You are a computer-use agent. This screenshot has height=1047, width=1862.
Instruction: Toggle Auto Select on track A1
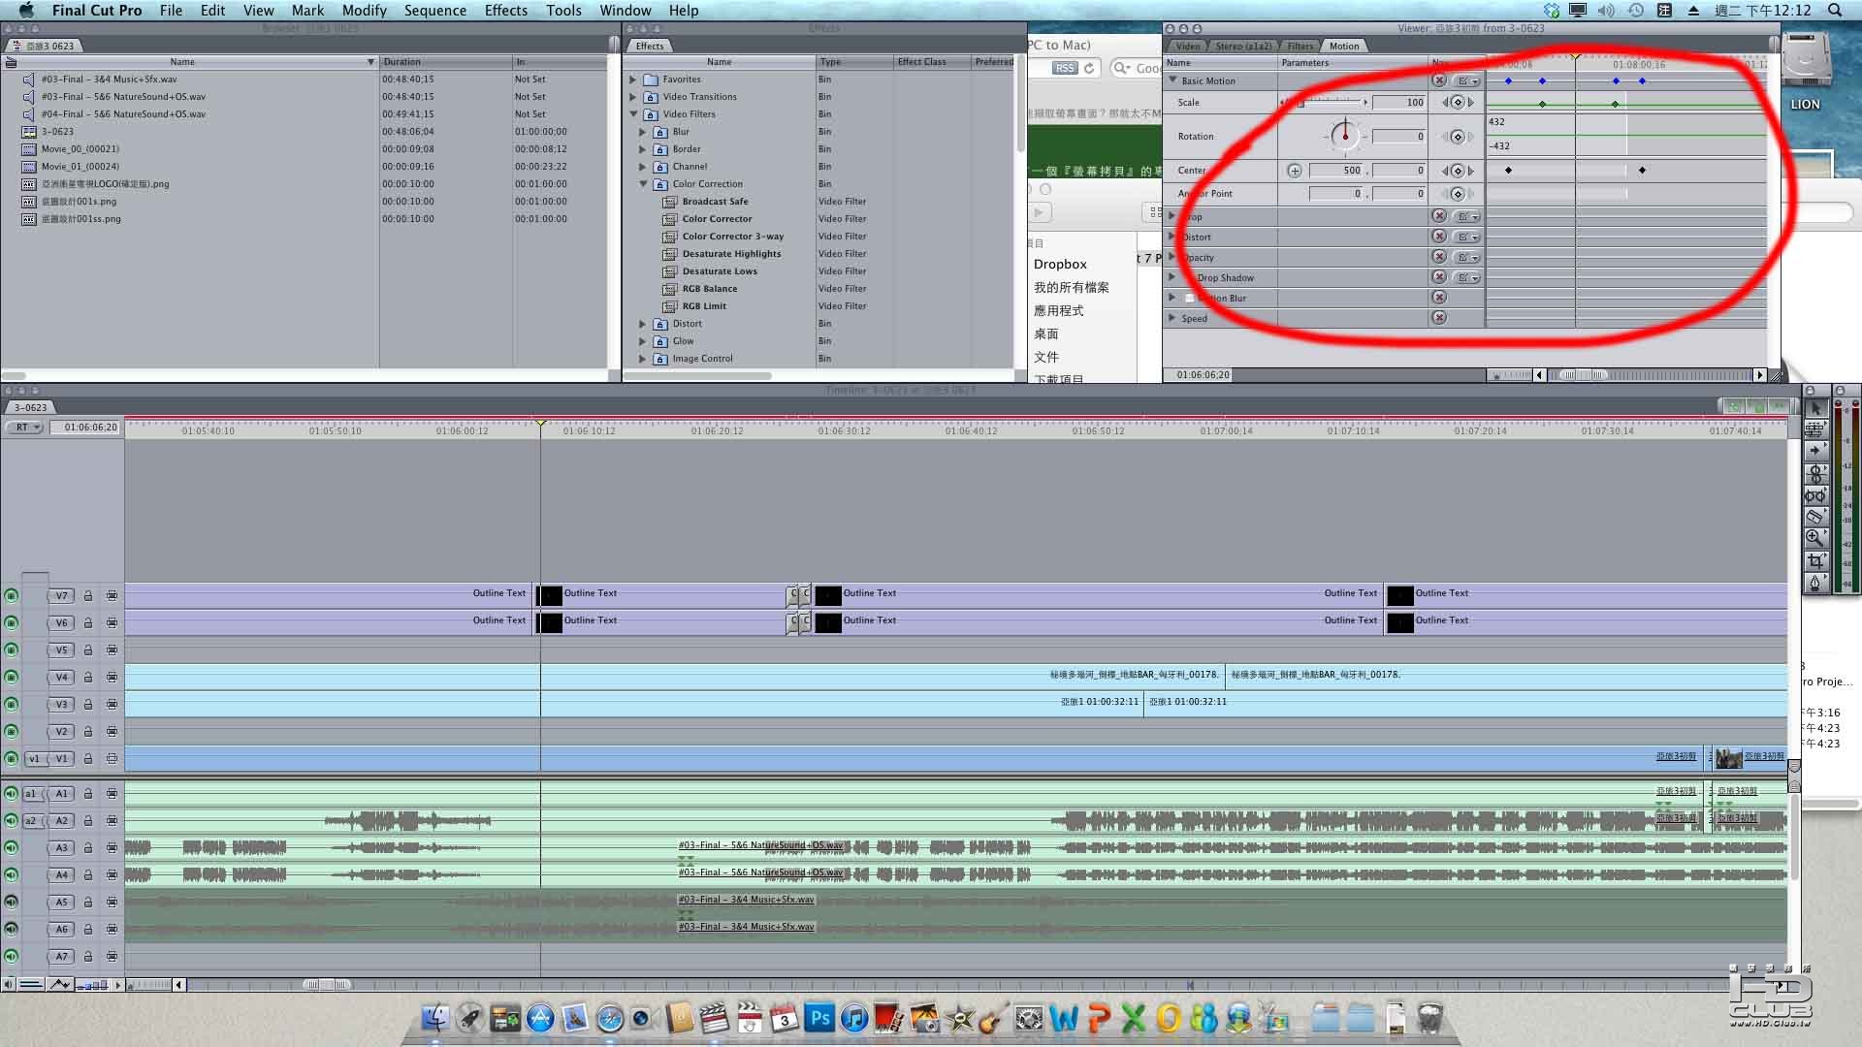[x=112, y=793]
